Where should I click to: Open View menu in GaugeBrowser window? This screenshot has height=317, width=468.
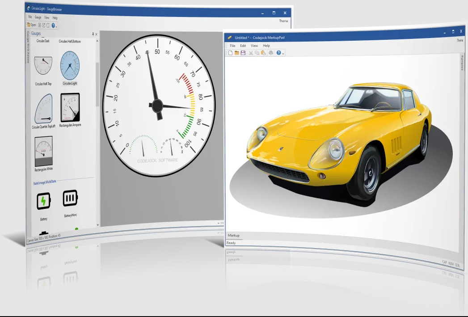(47, 17)
